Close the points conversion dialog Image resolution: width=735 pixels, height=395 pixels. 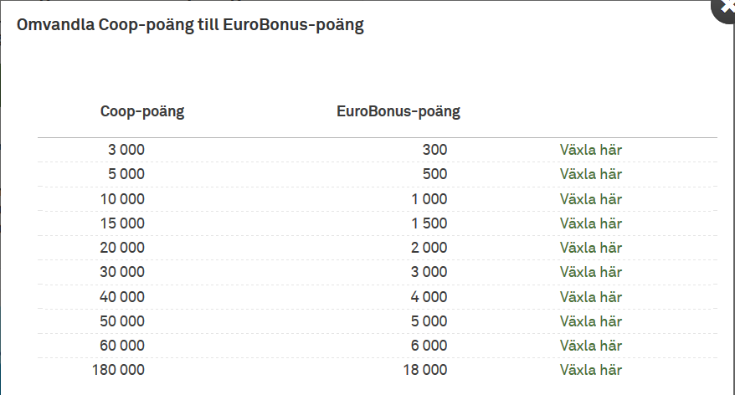pos(726,7)
